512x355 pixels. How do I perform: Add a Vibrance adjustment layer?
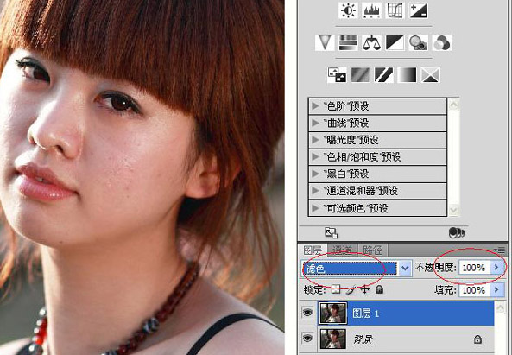point(325,43)
